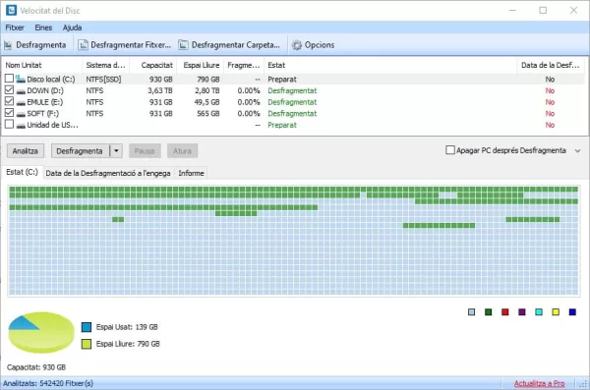Click the purple legend color swatch

522,311
